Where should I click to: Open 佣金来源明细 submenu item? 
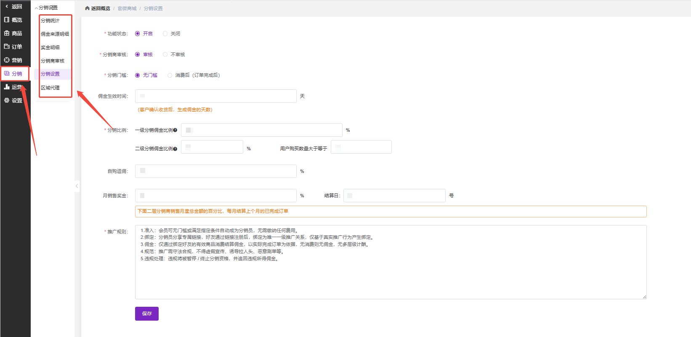[x=55, y=34]
